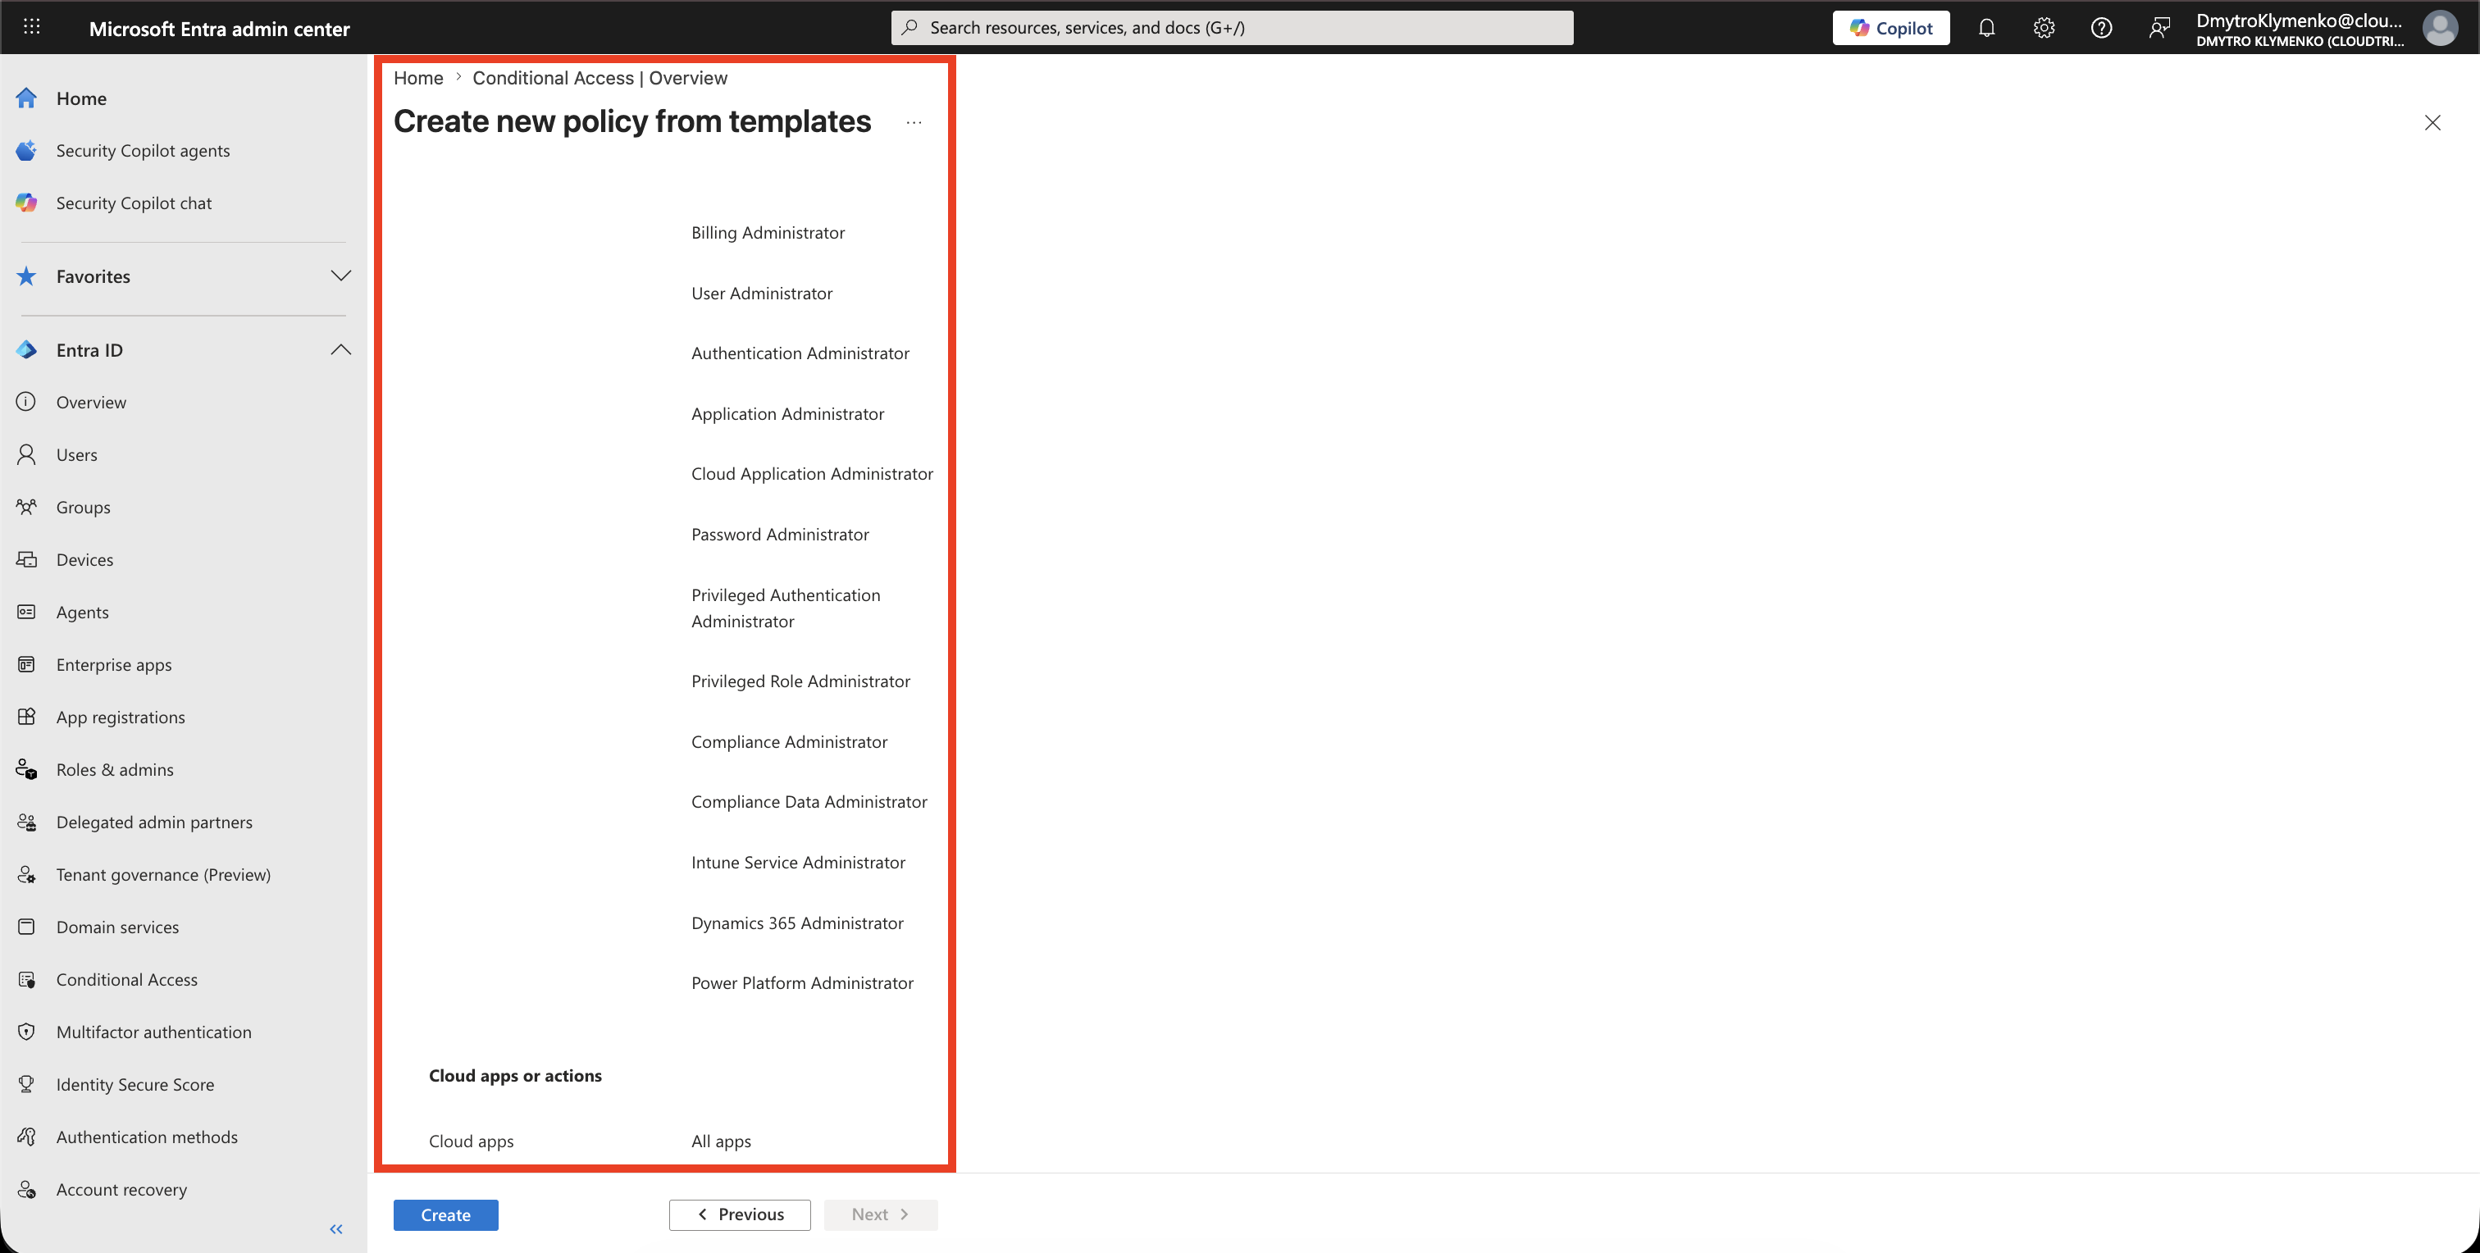Collapse the sidebar with double chevron
Image resolution: width=2480 pixels, height=1253 pixels.
pyautogui.click(x=336, y=1229)
